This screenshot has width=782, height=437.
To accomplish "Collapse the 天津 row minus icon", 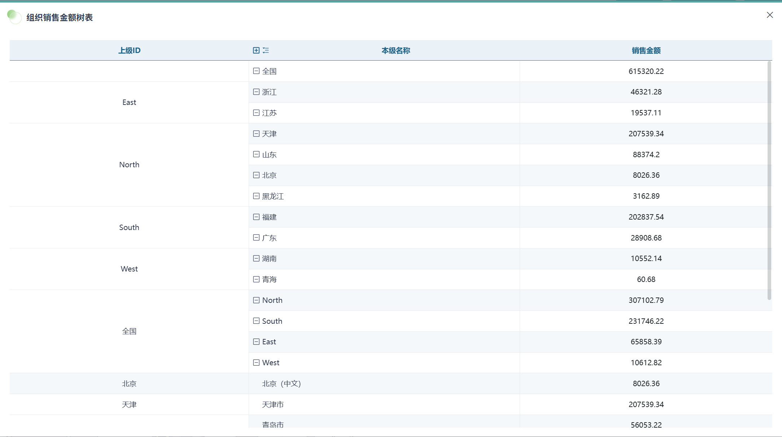I will tap(256, 134).
